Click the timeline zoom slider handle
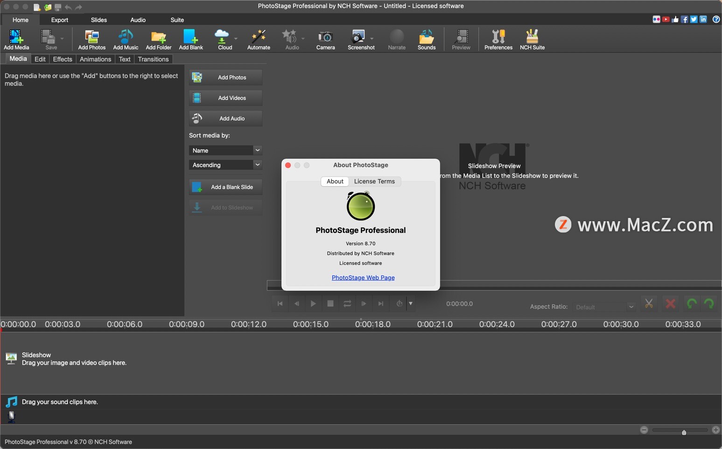 click(684, 432)
